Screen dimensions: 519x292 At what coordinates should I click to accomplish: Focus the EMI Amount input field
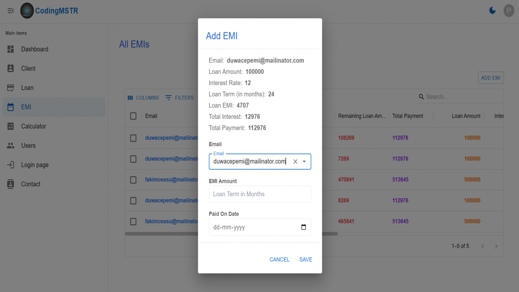pyautogui.click(x=260, y=194)
